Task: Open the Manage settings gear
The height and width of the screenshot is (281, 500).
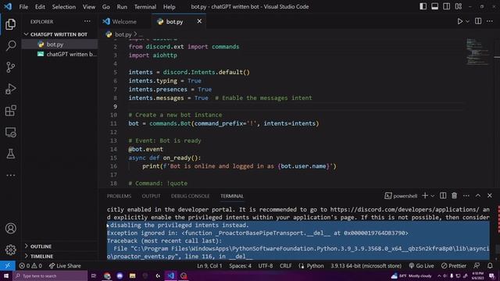Action: pyautogui.click(x=10, y=250)
